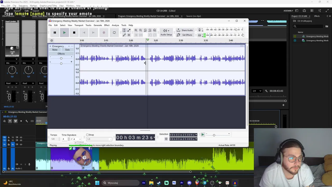
Task: Click the green playhead marker on ruler
Action: pyautogui.click(x=148, y=40)
